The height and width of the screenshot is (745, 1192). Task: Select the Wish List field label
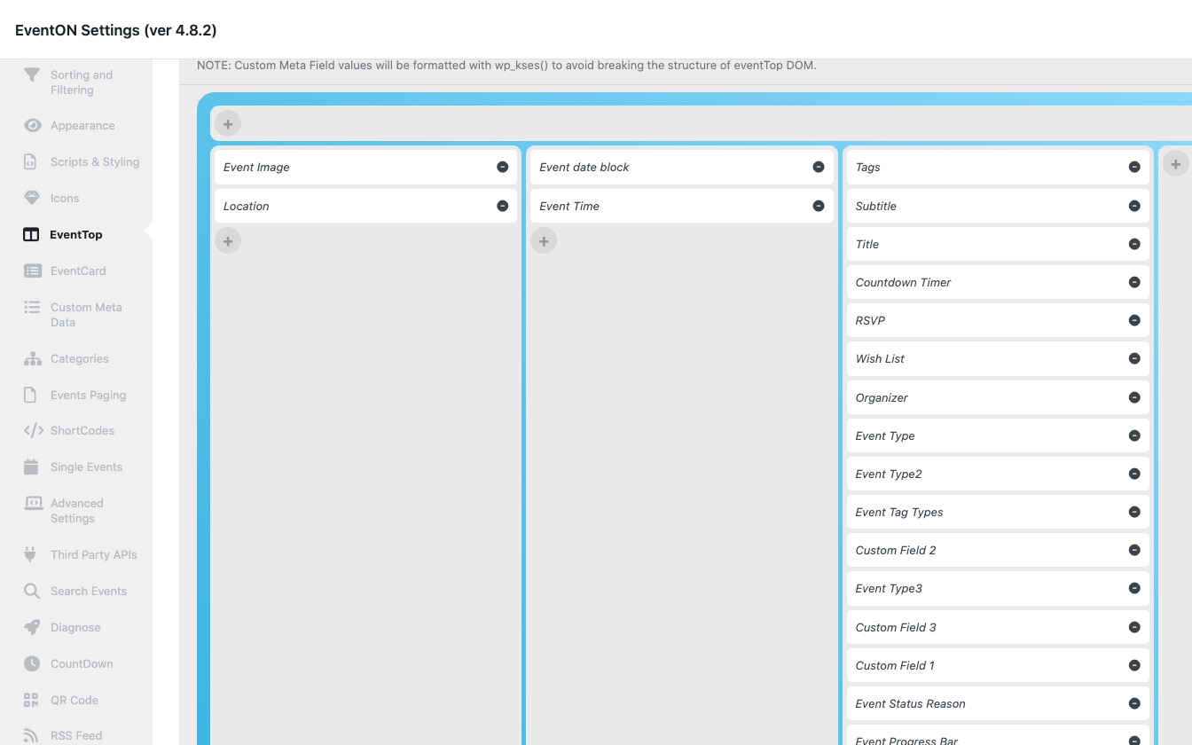click(880, 358)
